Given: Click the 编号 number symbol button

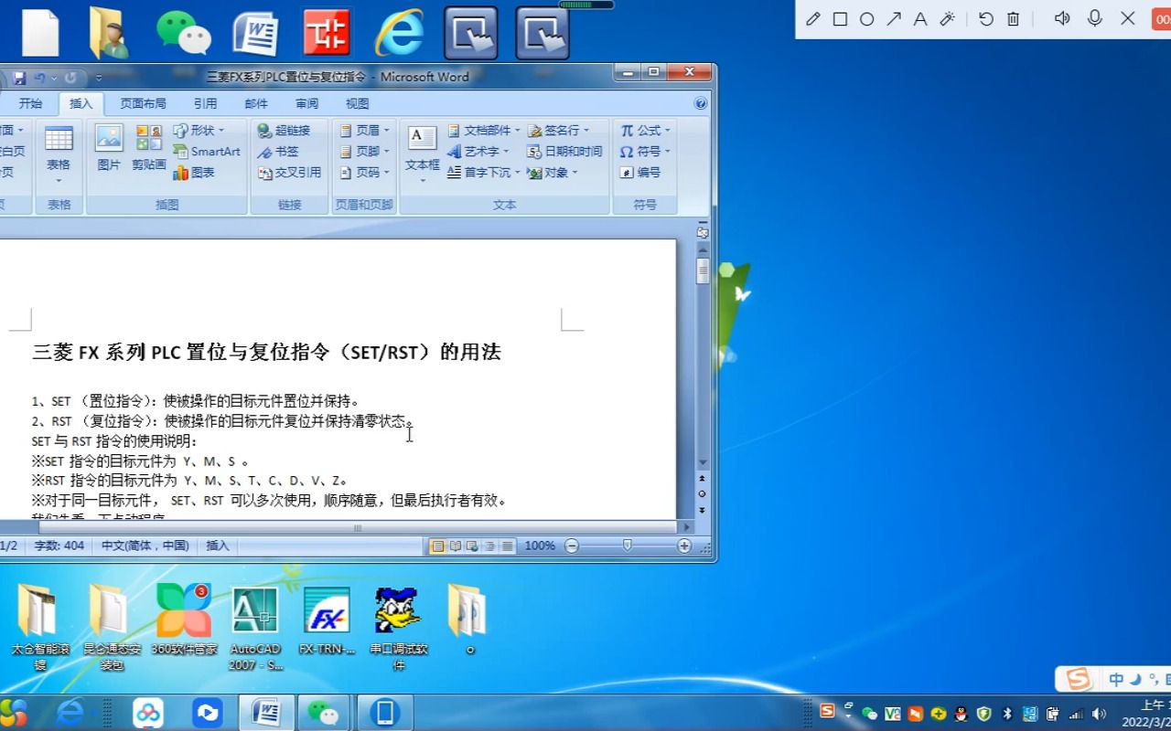Looking at the screenshot, I should click(x=640, y=172).
